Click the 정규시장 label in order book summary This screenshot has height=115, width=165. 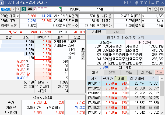[43, 87]
